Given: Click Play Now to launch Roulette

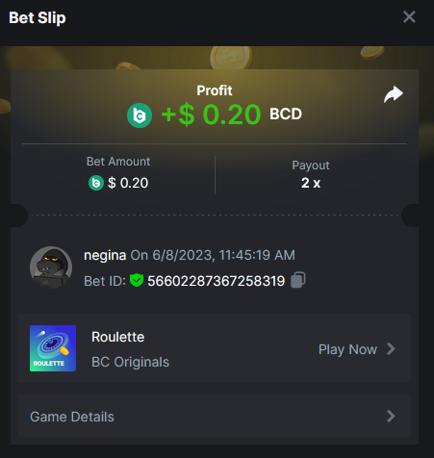Looking at the screenshot, I should [347, 349].
